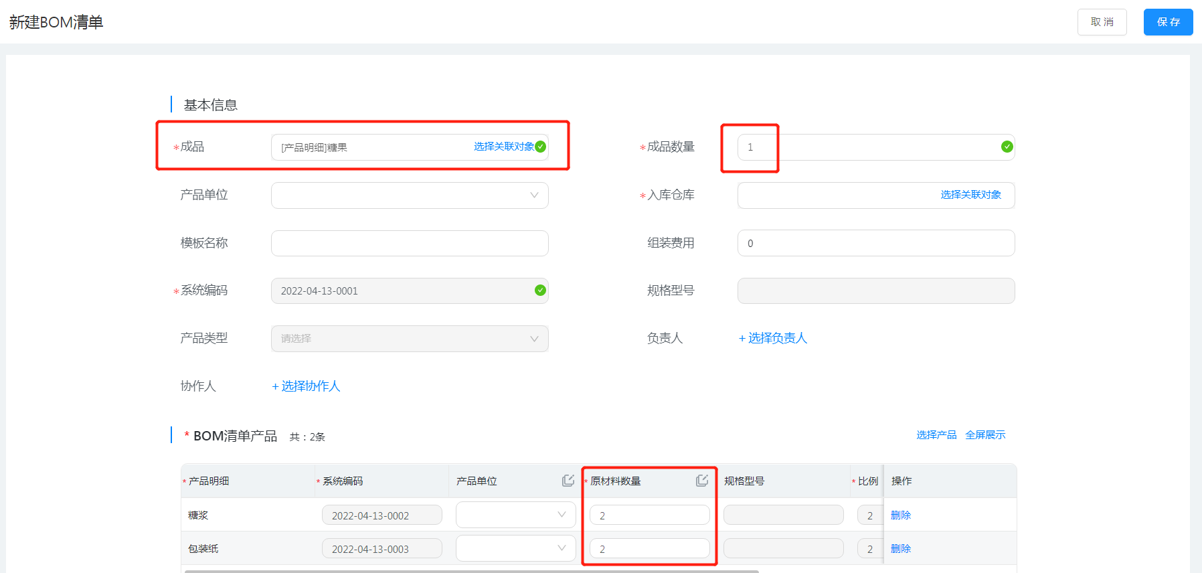Click 比例 input in 包装纸 row
Screen dimensions: 1202x573
pos(870,548)
